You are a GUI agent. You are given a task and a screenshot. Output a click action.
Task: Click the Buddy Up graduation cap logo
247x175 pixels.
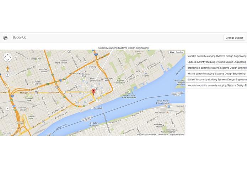coord(5,38)
